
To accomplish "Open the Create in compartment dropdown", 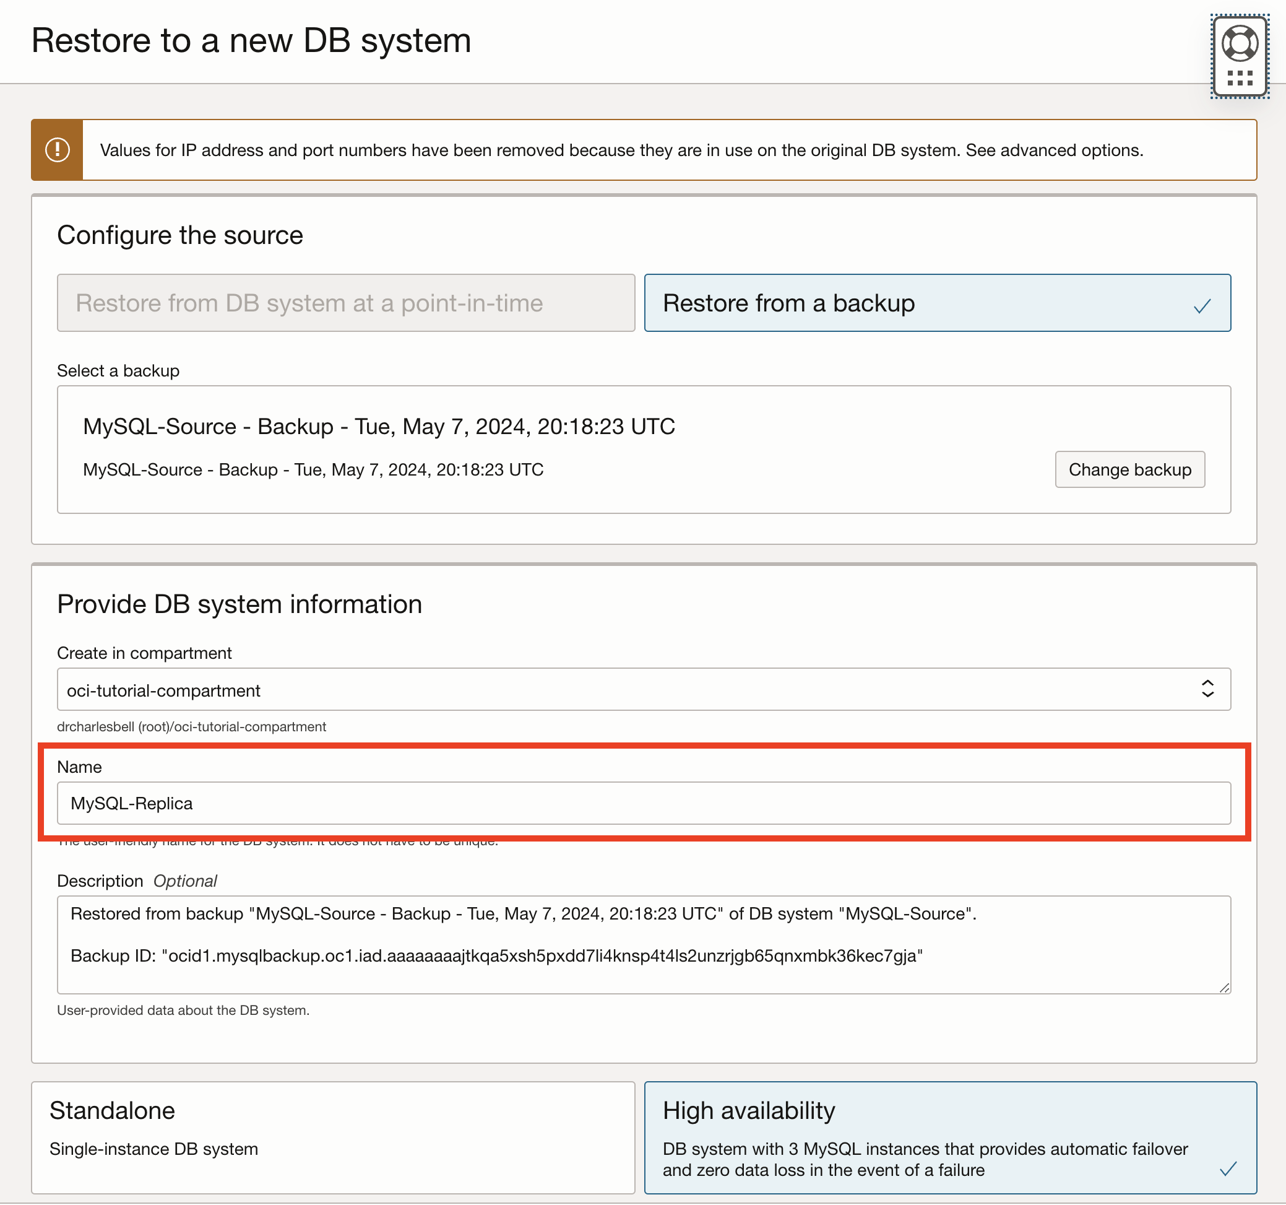I will 644,690.
